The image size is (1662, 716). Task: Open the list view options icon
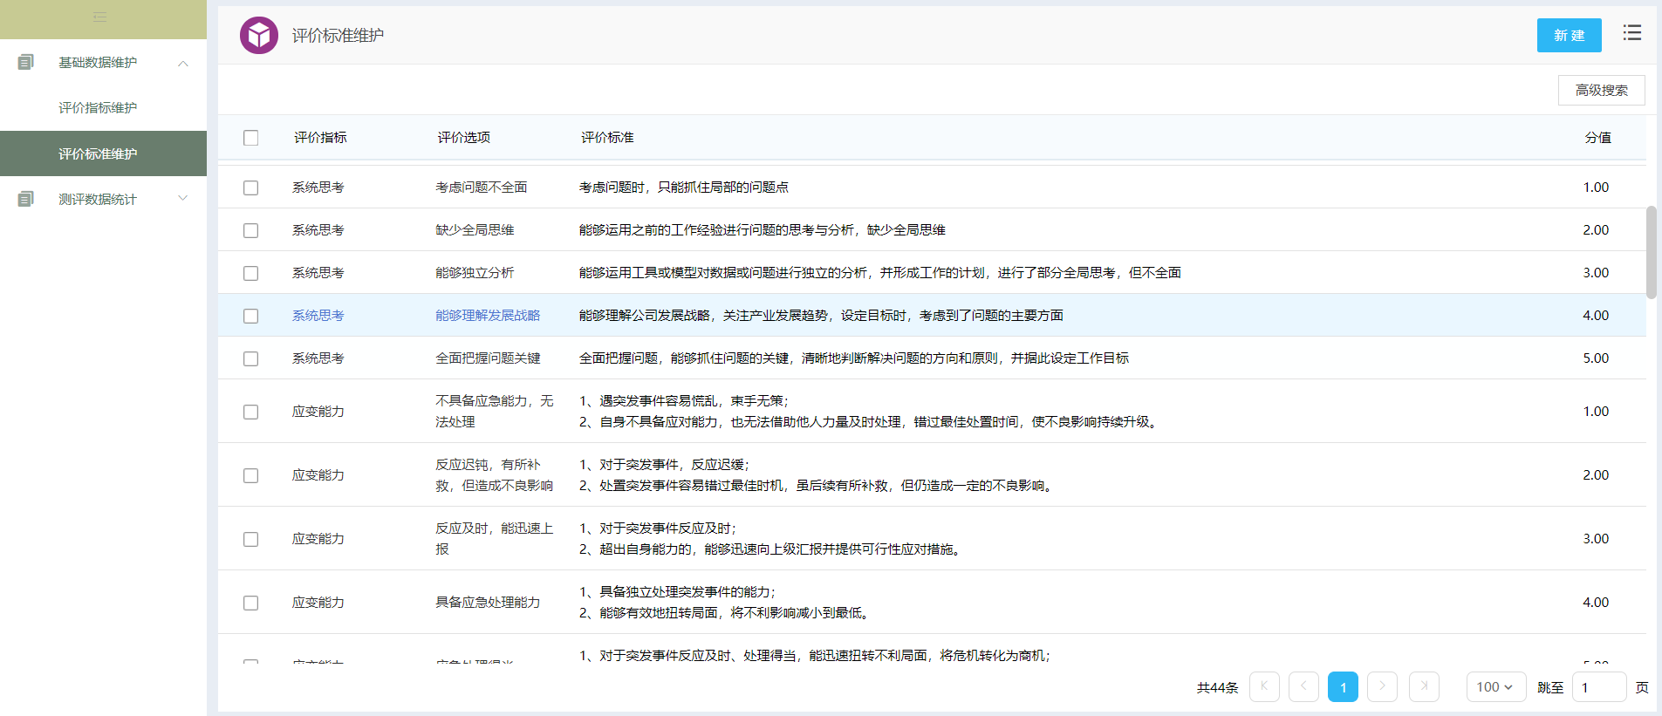(x=1632, y=33)
